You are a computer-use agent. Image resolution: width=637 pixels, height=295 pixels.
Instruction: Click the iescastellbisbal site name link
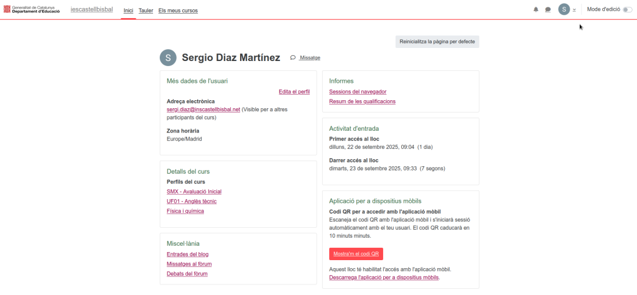(91, 10)
